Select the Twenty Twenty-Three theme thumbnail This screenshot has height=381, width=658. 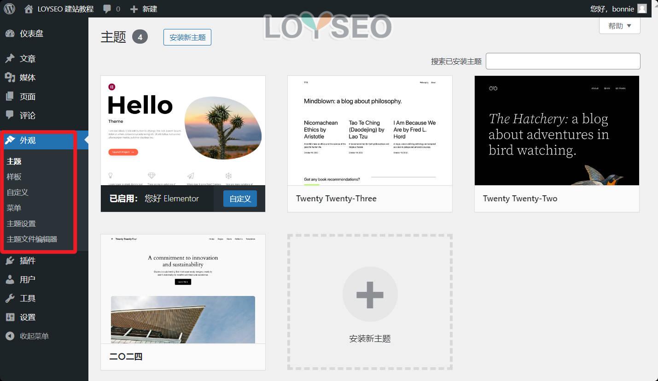[370, 131]
